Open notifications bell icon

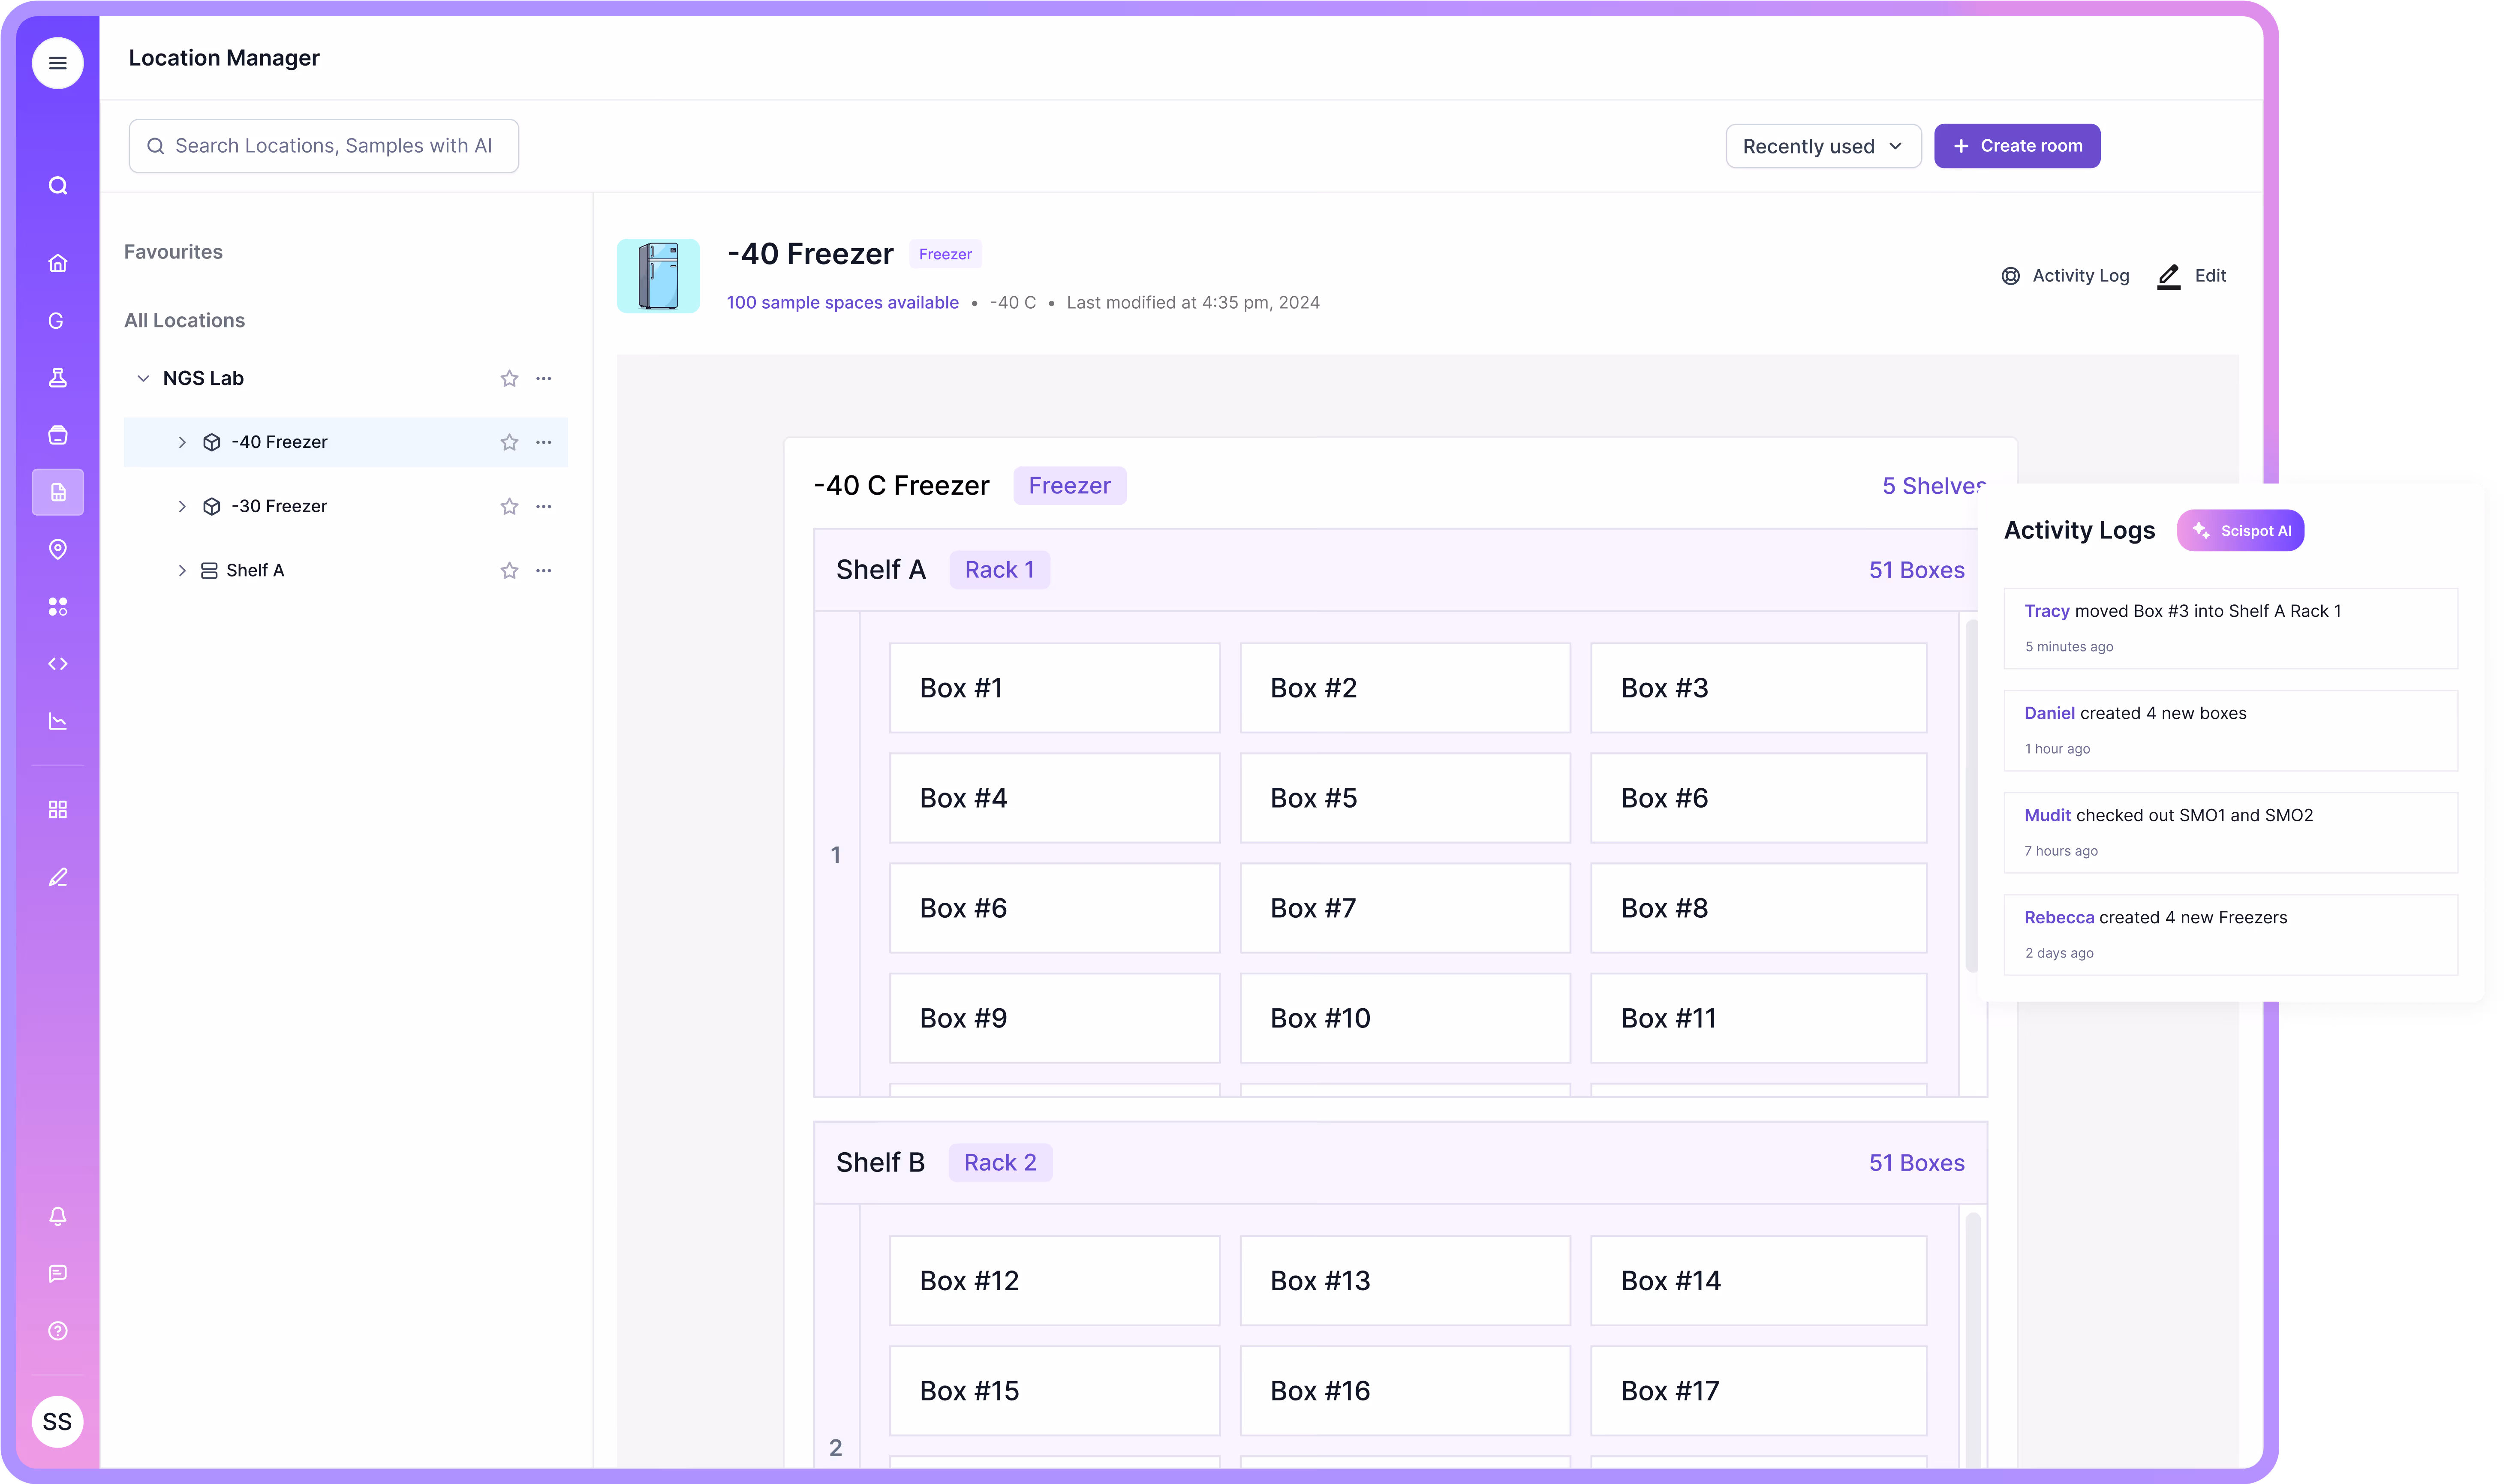click(57, 1216)
